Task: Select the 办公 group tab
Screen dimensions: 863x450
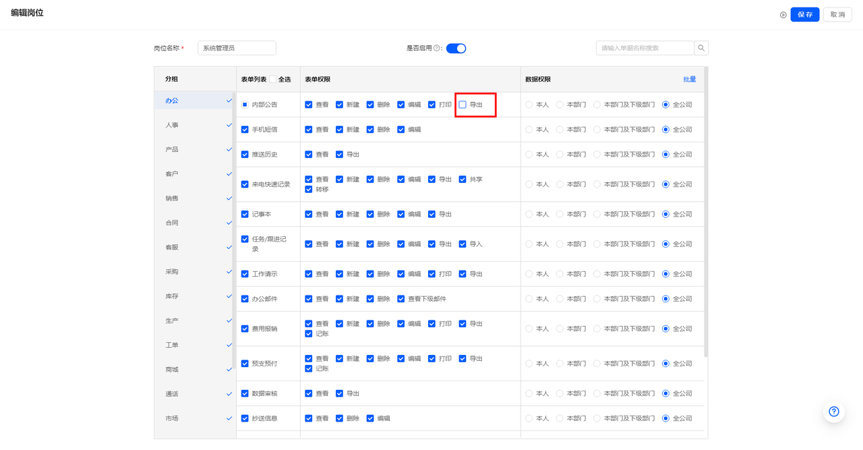Action: (195, 101)
